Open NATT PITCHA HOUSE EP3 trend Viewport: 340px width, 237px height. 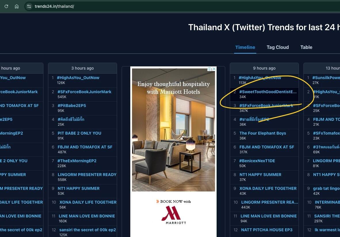coord(267,230)
